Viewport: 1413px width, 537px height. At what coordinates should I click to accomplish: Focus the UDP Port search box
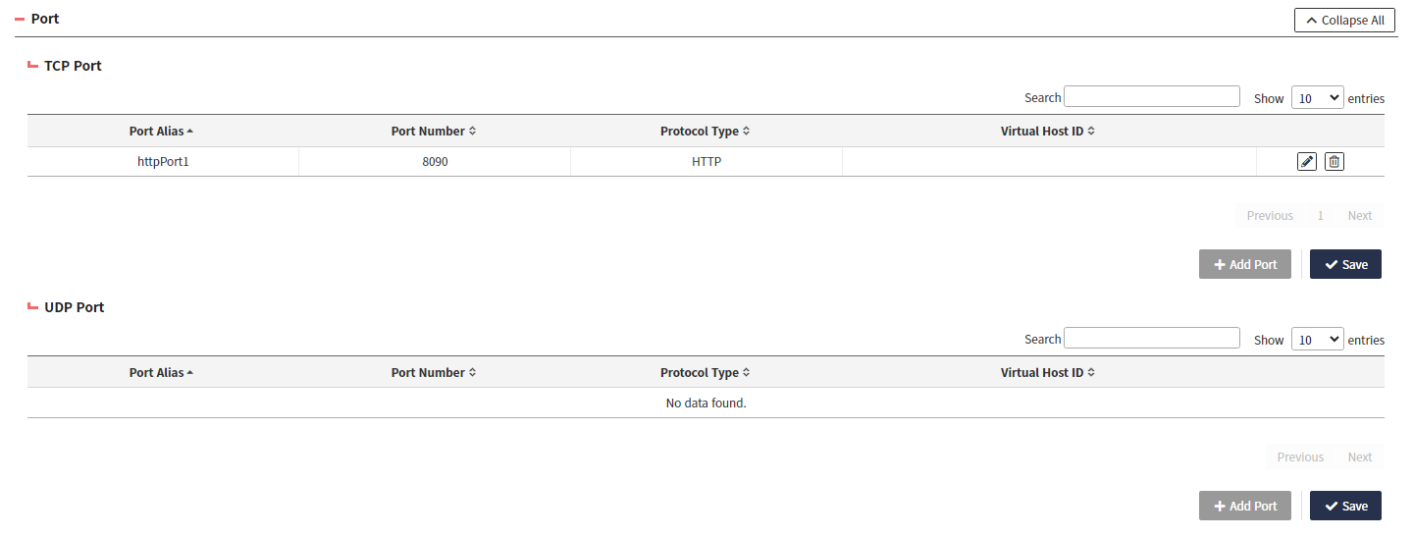tap(1151, 338)
